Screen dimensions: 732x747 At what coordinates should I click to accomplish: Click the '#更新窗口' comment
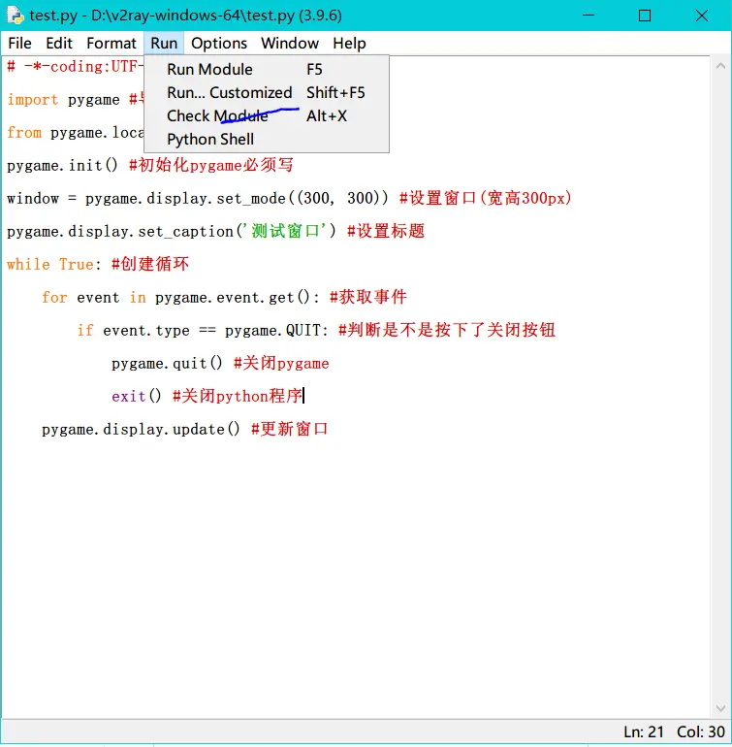pyautogui.click(x=289, y=429)
